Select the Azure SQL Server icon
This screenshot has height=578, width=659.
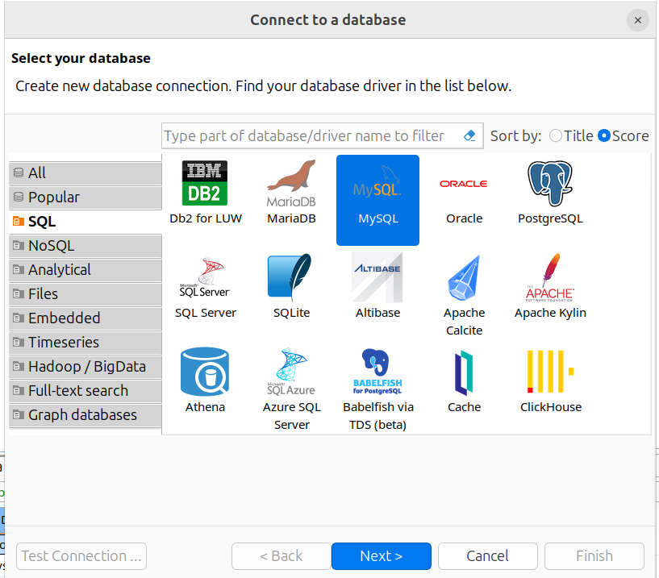pos(291,372)
